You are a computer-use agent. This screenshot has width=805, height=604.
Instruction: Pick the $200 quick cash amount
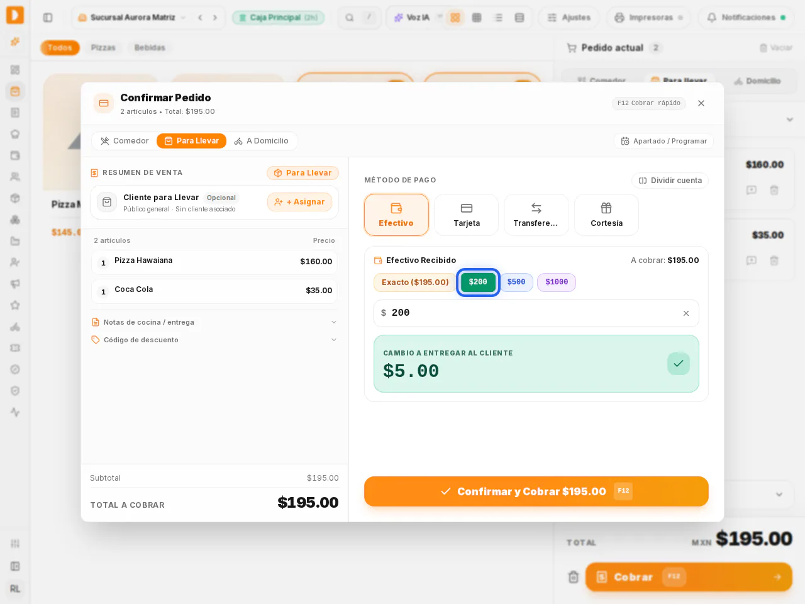click(478, 282)
